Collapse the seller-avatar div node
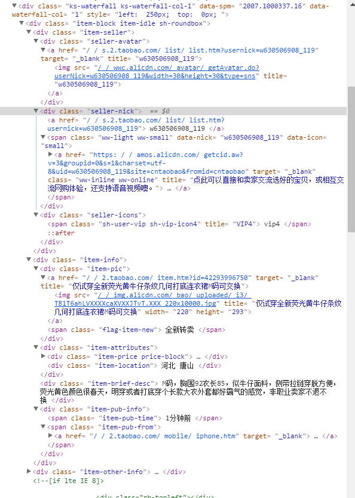 pos(36,41)
